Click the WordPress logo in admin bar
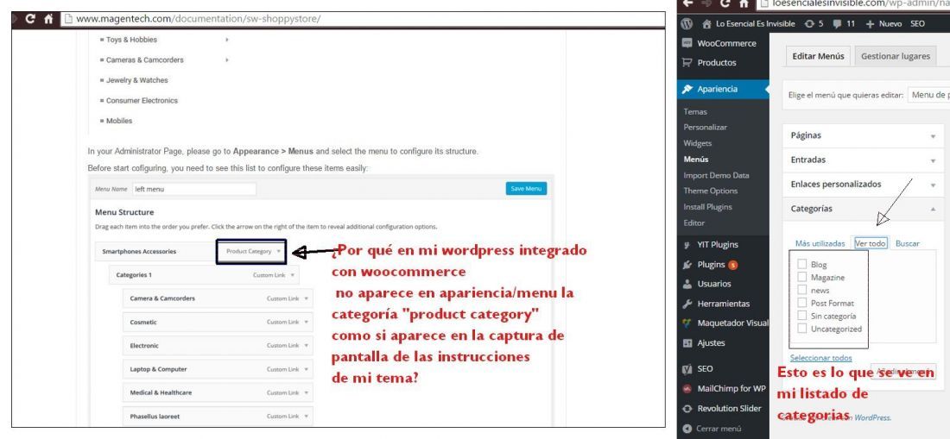950x439 pixels. point(687,23)
